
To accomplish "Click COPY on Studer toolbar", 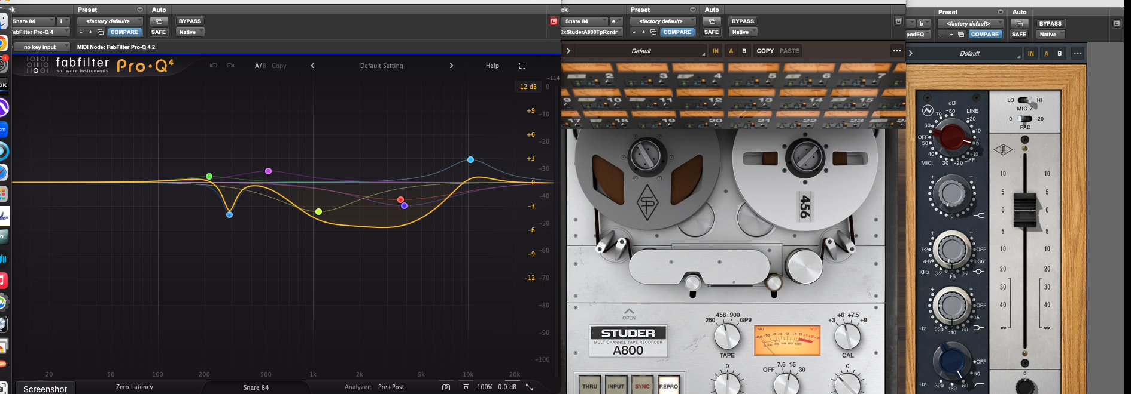I will (765, 51).
